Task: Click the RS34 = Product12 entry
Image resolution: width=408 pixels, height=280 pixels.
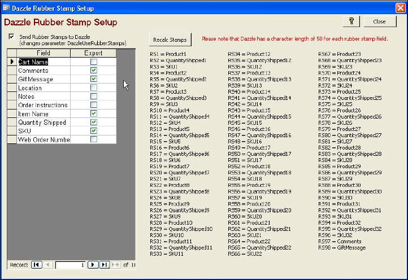Action: pyautogui.click(x=249, y=54)
